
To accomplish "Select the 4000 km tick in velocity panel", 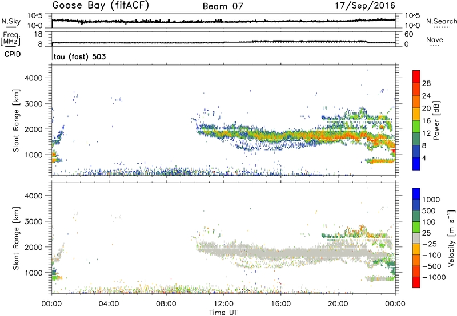I will click(33, 196).
